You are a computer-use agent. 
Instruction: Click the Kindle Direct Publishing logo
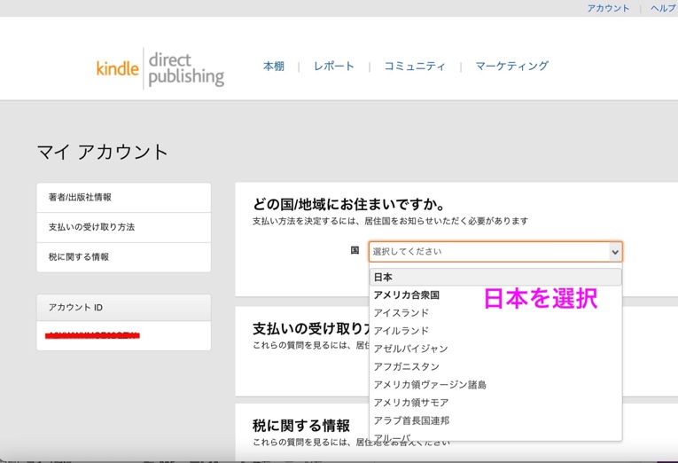160,68
